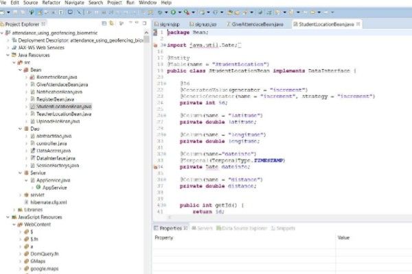
Task: Collapse the @Id annotation block at line 21
Action: coord(165,84)
